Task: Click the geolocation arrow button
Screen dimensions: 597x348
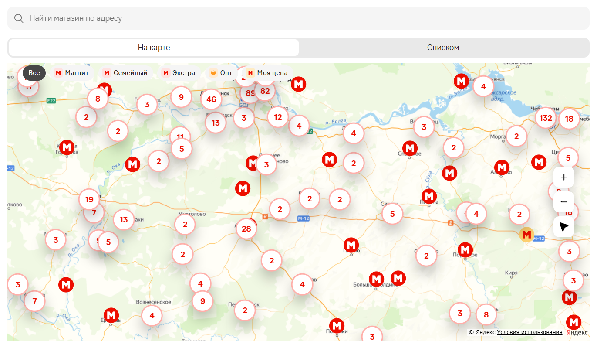Action: (x=564, y=227)
